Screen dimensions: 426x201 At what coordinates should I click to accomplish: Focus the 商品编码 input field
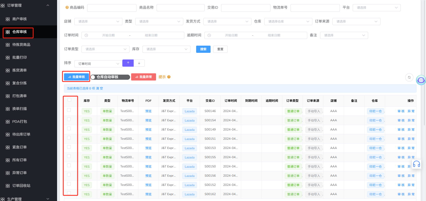(x=112, y=8)
